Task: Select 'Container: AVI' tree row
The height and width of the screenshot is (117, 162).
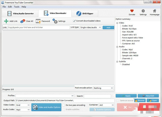Action: 129,44
